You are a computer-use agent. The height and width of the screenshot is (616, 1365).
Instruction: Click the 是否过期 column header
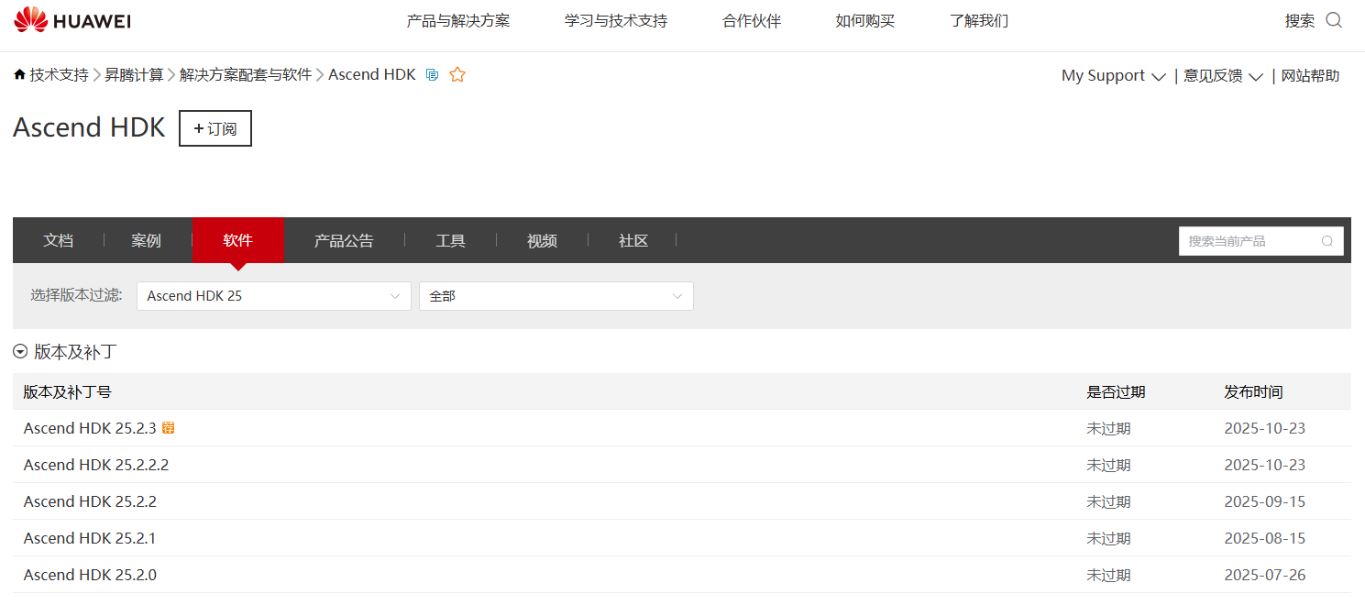(x=1117, y=392)
